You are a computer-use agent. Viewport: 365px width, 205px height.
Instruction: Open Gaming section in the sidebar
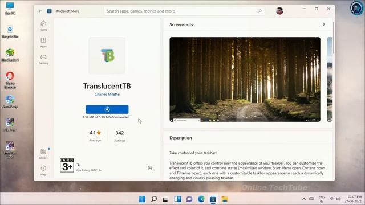[x=43, y=59]
